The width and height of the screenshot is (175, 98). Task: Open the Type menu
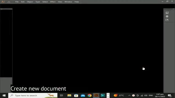38,2
